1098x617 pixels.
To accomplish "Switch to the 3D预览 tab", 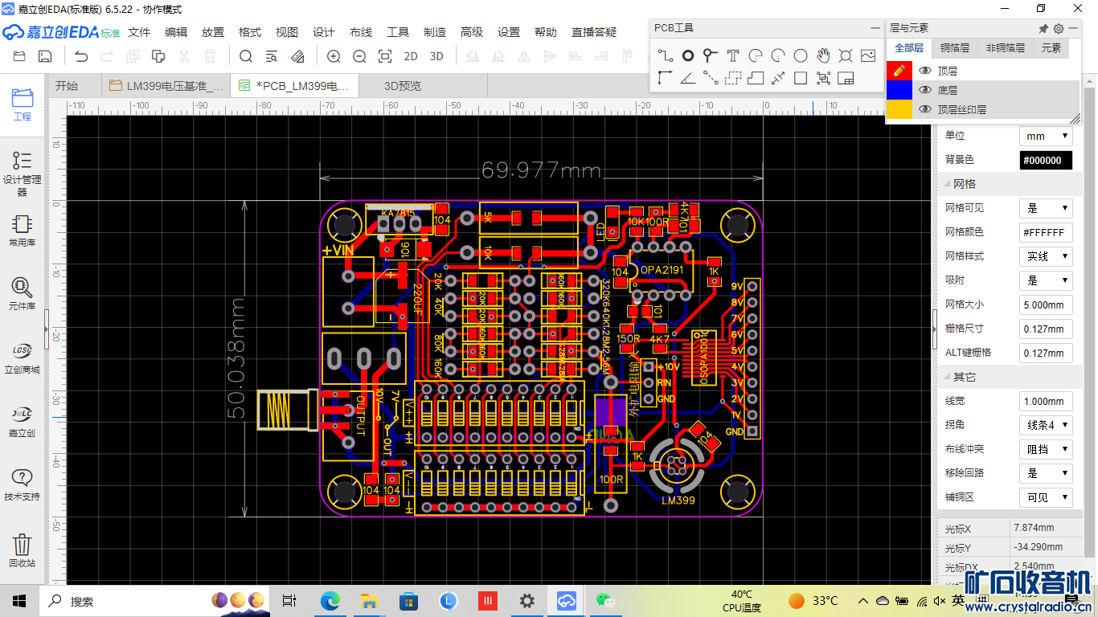I will coord(402,86).
